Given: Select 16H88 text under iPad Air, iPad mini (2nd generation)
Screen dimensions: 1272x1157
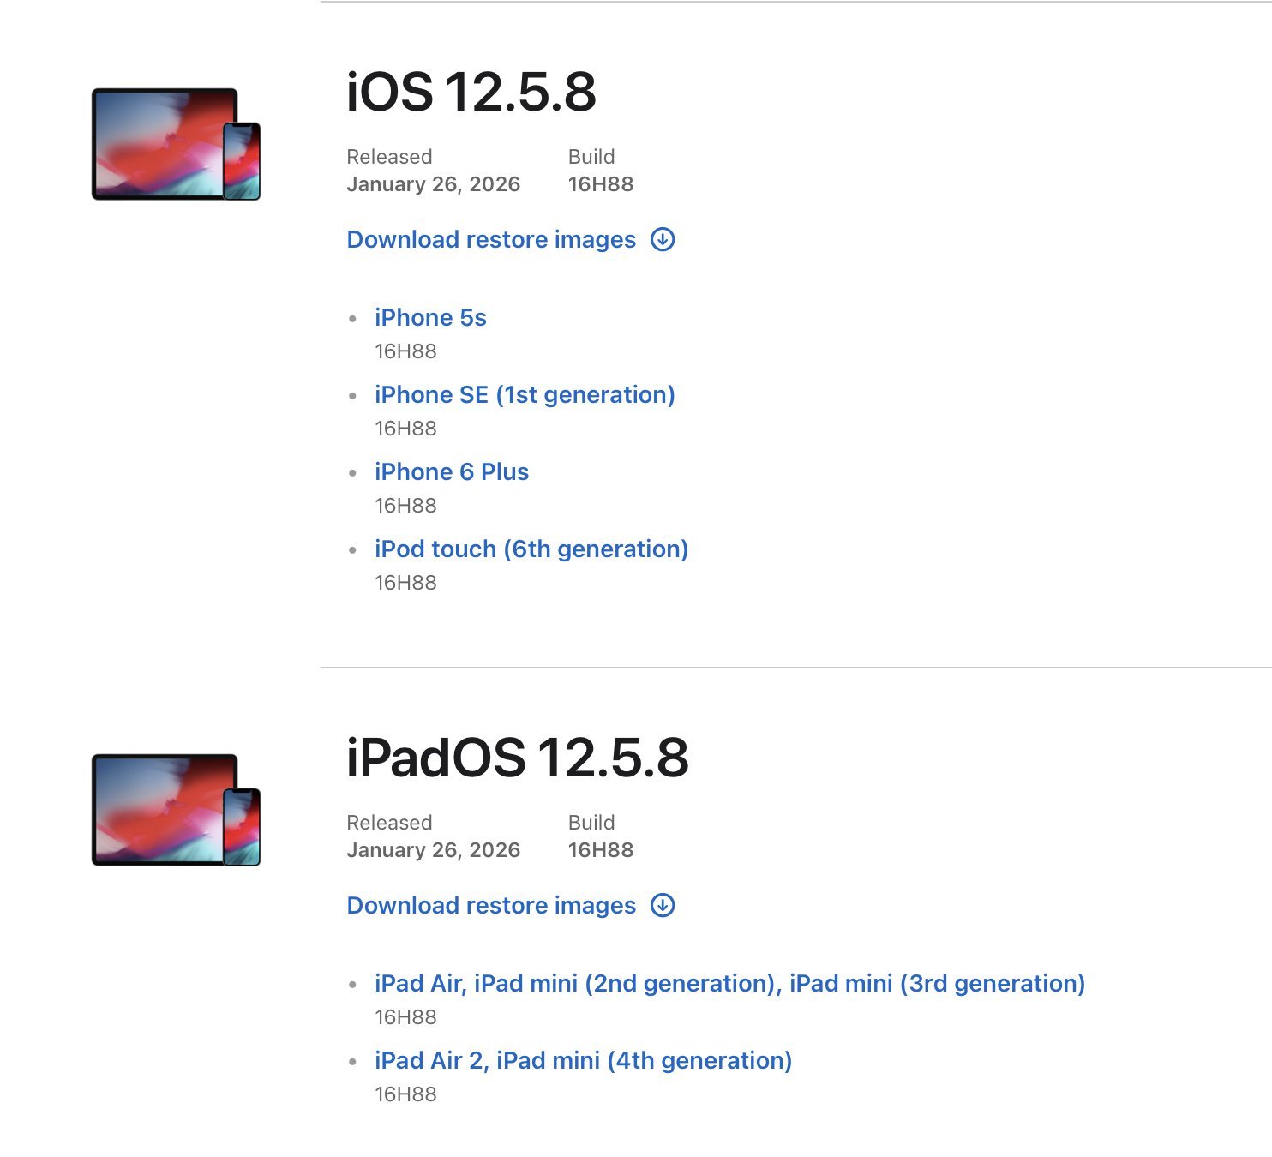Looking at the screenshot, I should click(405, 1017).
